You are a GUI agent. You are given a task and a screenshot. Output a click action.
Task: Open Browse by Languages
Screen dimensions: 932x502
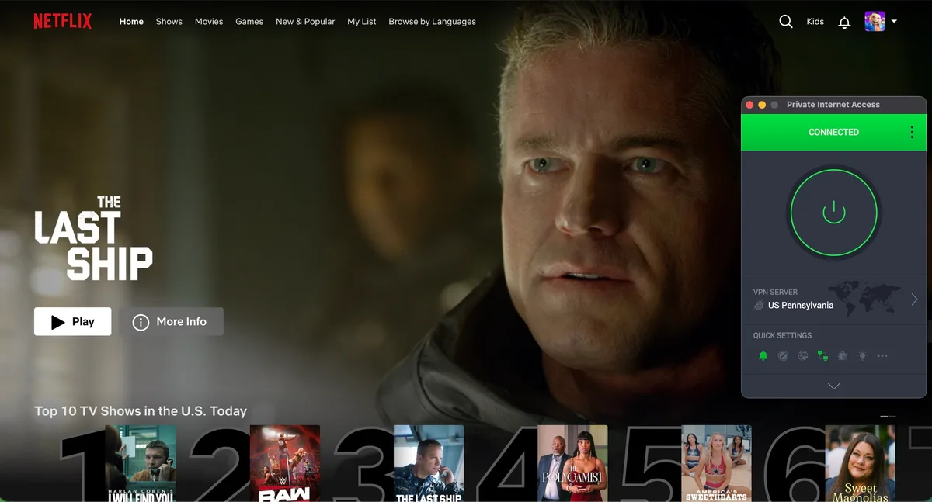(432, 22)
